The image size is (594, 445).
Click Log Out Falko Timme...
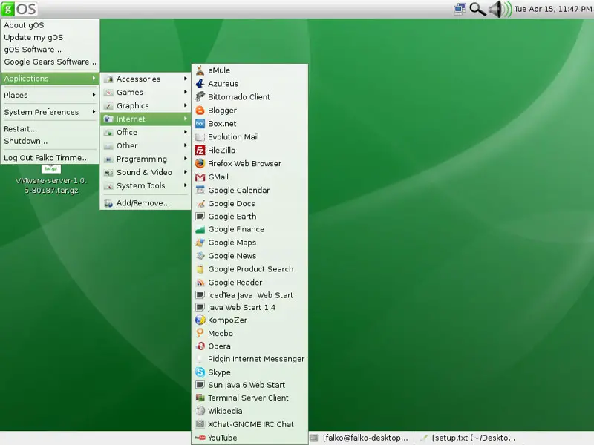pyautogui.click(x=50, y=158)
